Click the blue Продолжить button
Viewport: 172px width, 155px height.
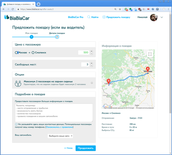click(86, 148)
